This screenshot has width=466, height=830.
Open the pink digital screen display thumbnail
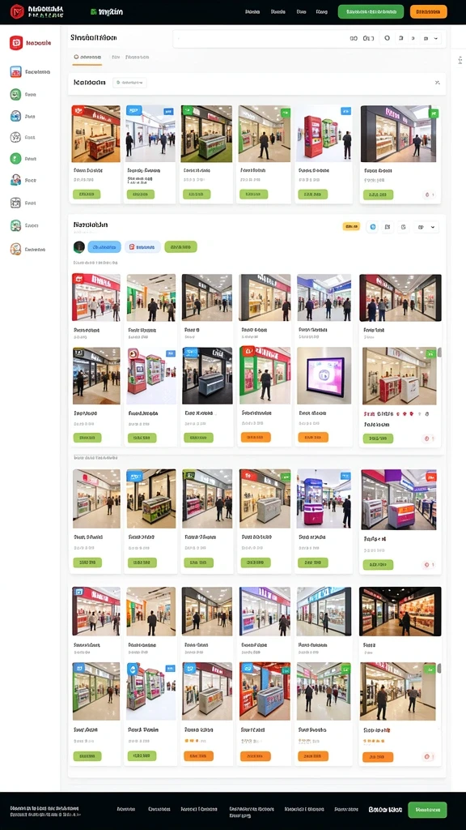pyautogui.click(x=324, y=376)
